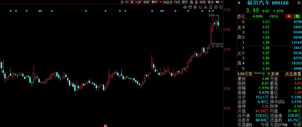Click the 内盘 value 91.48万
The width and height of the screenshot is (302, 127).
[295, 111]
